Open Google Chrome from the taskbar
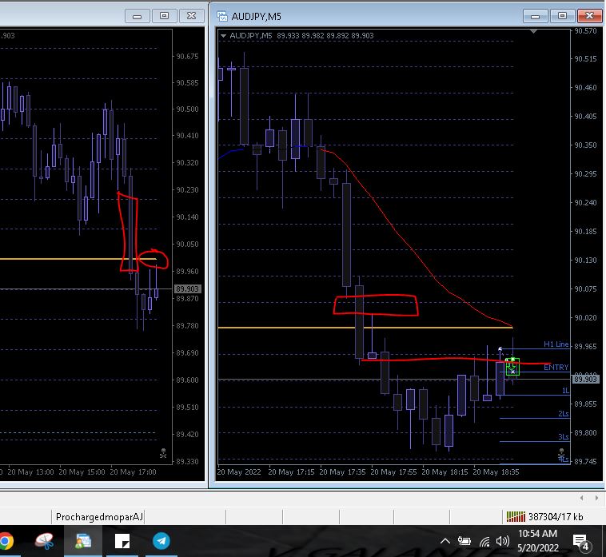 [6, 541]
